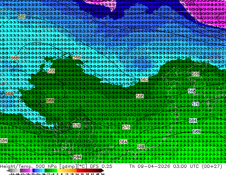The height and width of the screenshot is (175, 226).
Task: Click the 560 contour label over the green area
Action: point(195,74)
